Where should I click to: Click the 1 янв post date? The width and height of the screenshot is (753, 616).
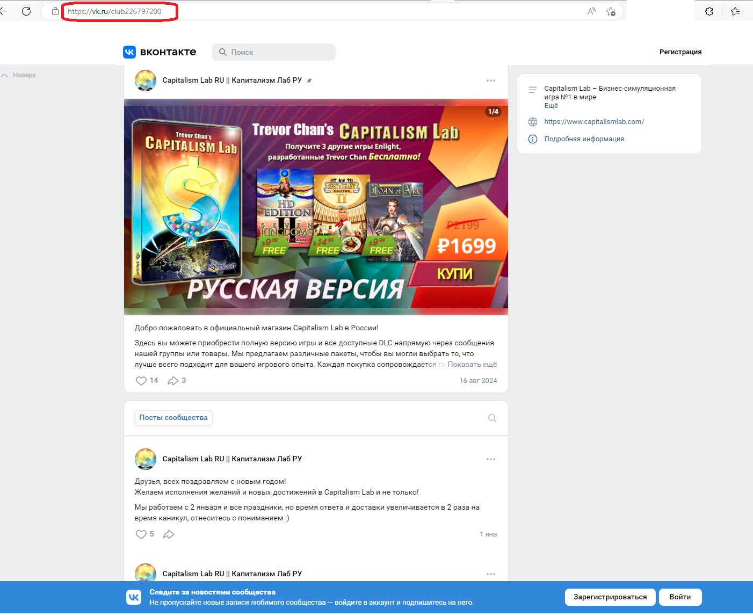click(488, 534)
